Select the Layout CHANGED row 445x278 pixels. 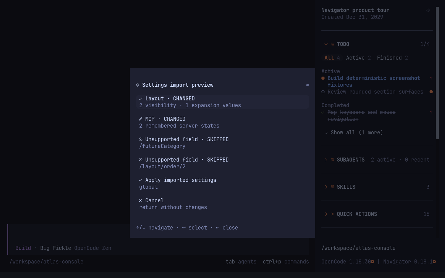222,102
